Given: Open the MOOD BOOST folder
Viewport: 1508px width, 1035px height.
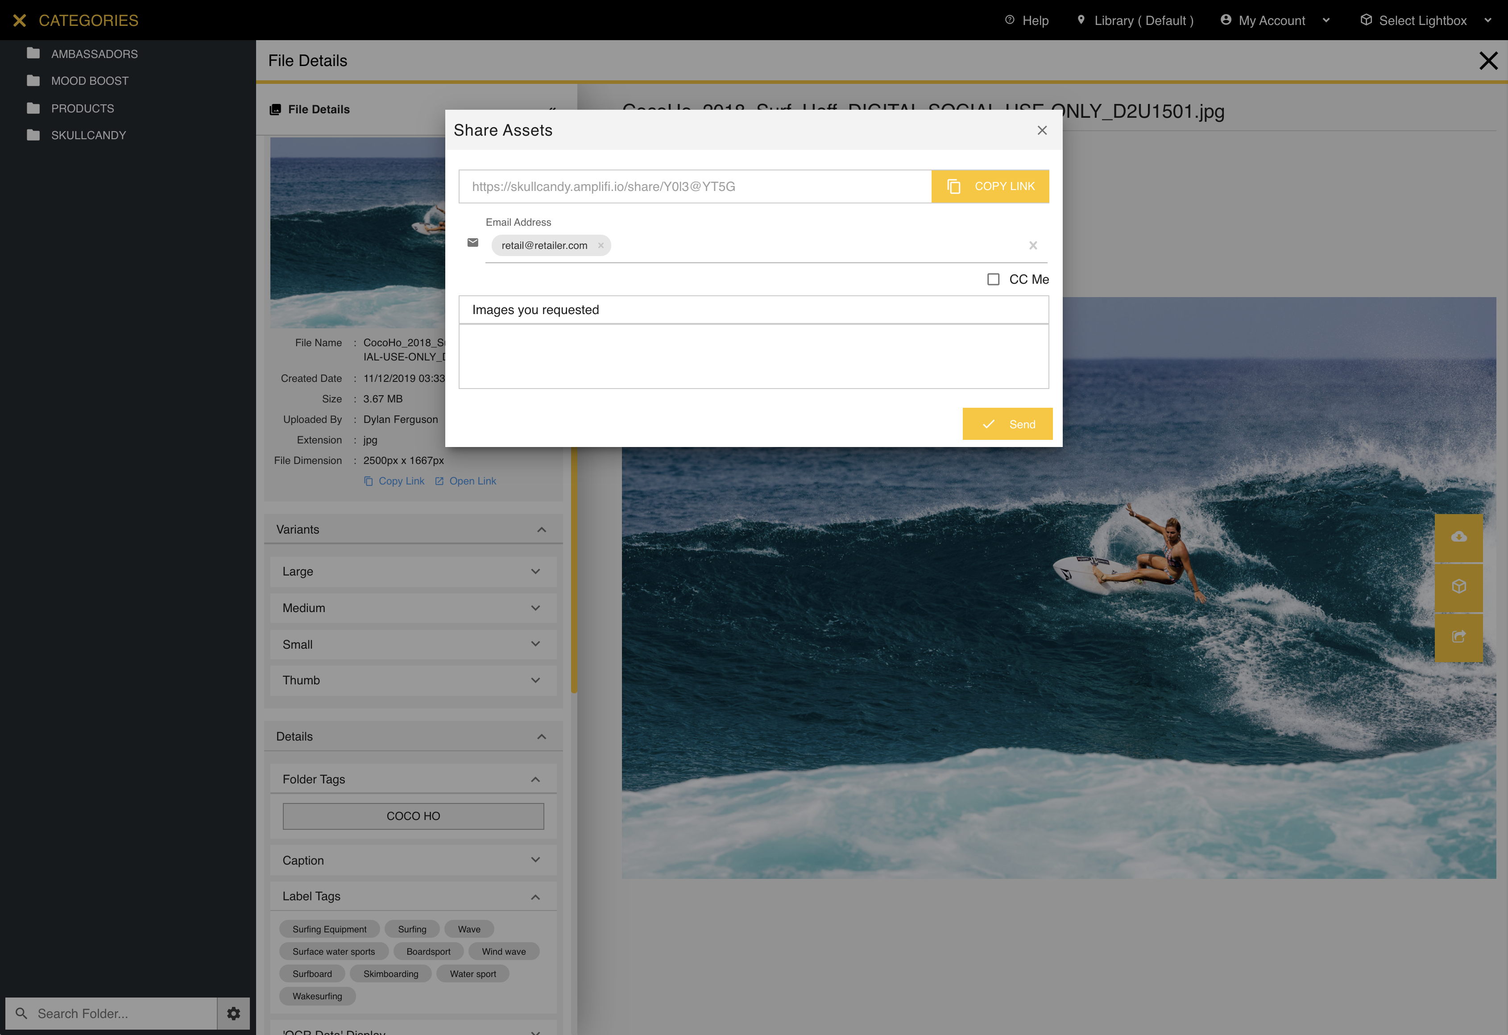Looking at the screenshot, I should click(78, 81).
